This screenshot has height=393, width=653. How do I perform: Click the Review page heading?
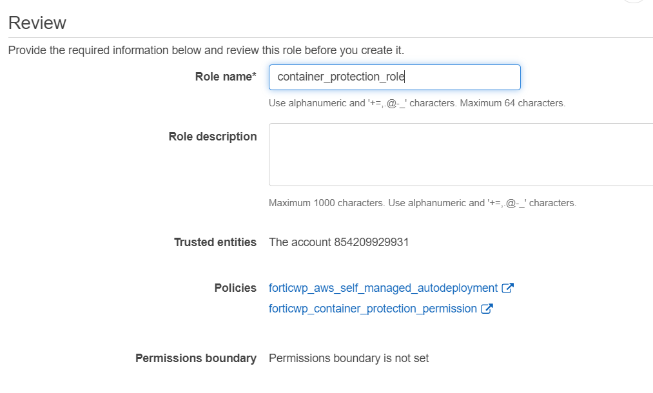click(x=37, y=23)
